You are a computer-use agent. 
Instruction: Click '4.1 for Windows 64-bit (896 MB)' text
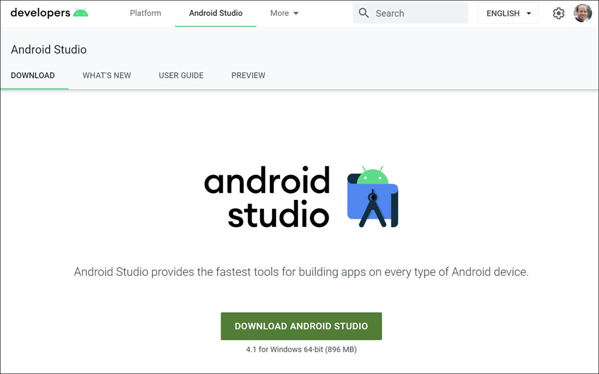(301, 349)
